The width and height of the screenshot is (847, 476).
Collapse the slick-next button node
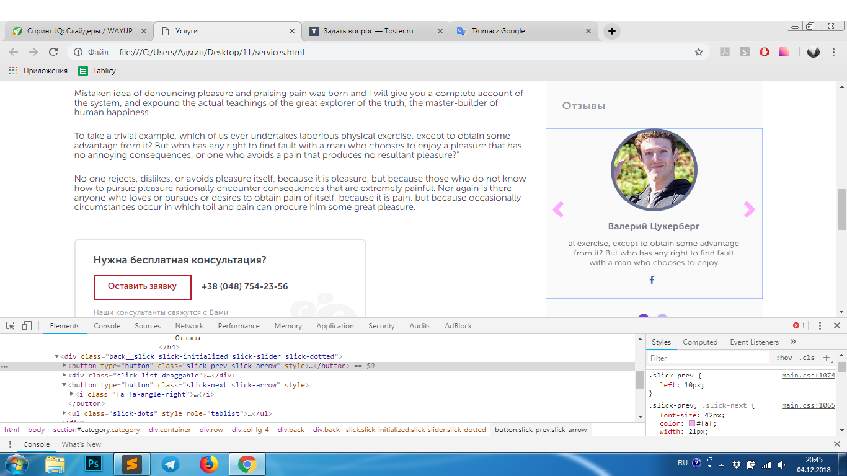(x=64, y=385)
